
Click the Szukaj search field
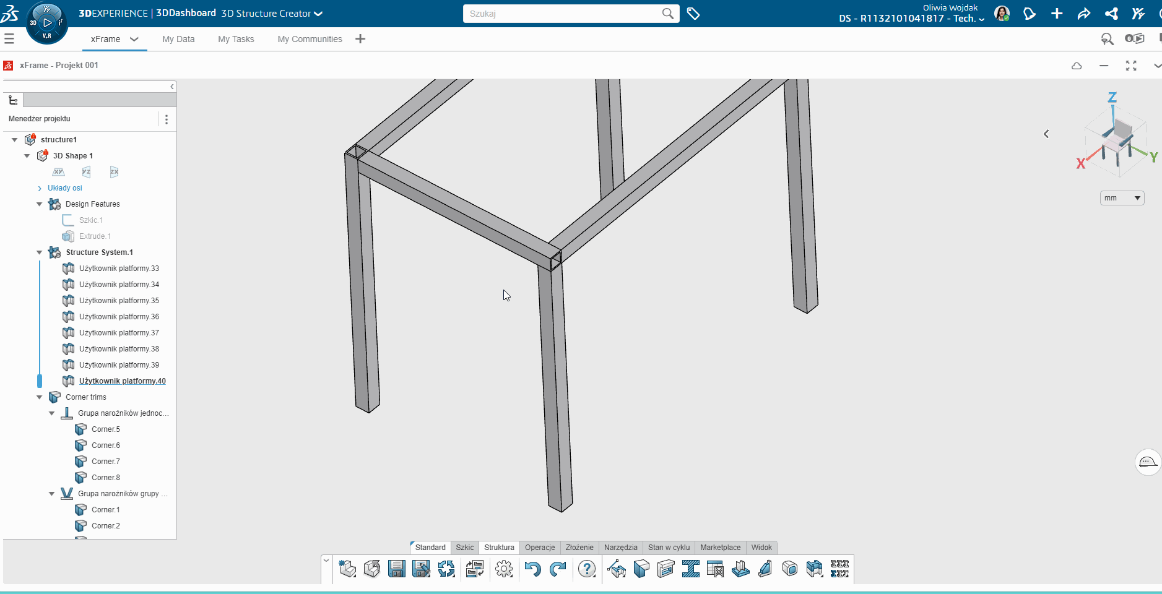pyautogui.click(x=563, y=14)
